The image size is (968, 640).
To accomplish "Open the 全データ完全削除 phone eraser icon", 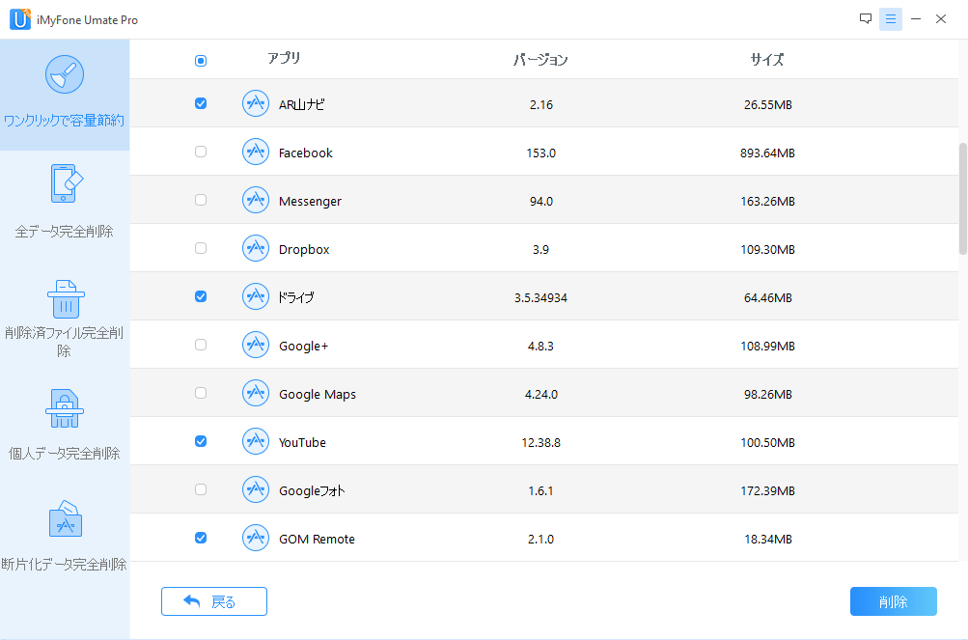I will [66, 183].
